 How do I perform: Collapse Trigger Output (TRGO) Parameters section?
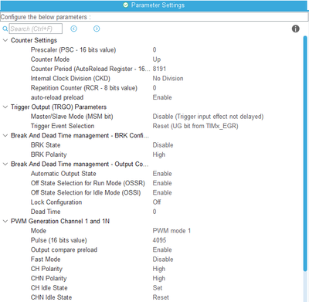pos(5,107)
